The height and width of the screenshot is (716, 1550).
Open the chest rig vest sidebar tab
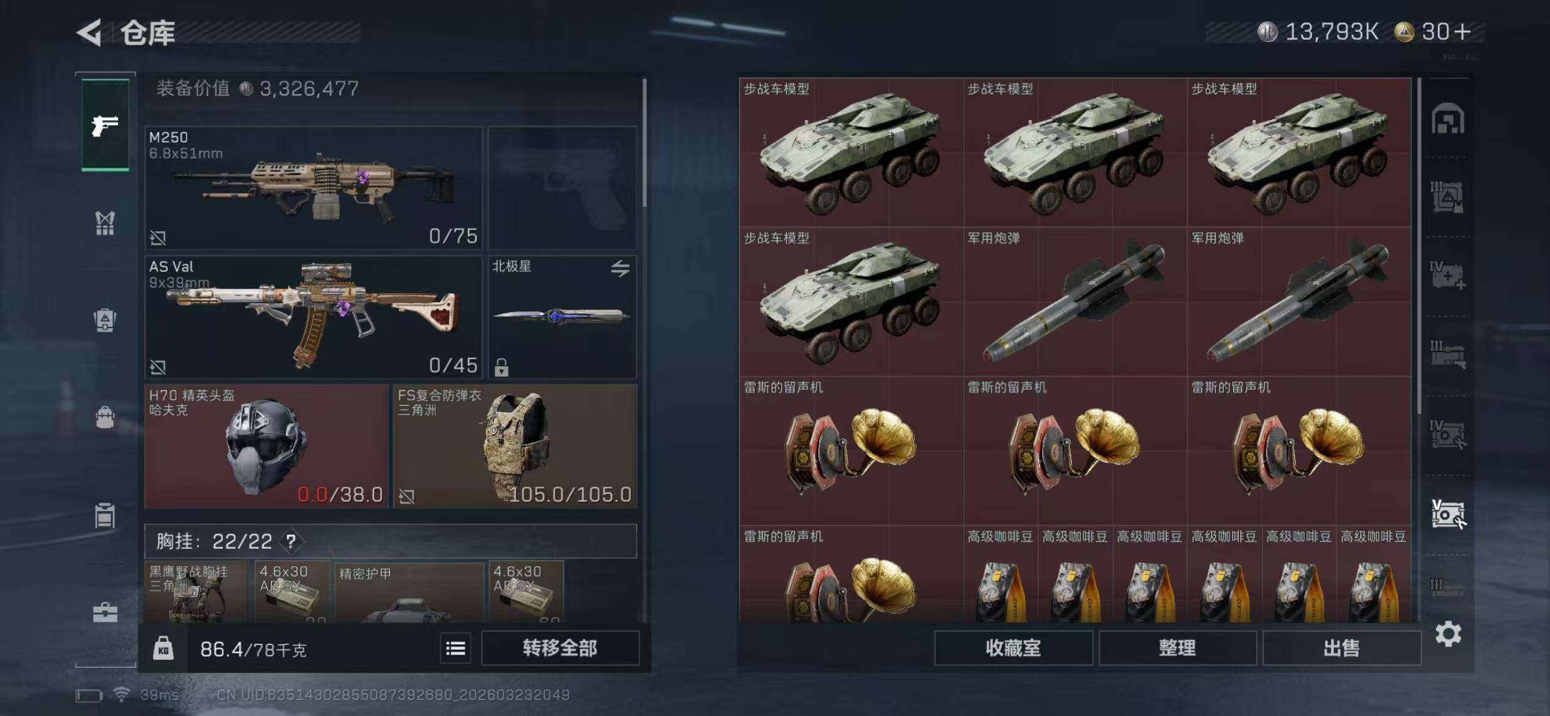(x=105, y=223)
